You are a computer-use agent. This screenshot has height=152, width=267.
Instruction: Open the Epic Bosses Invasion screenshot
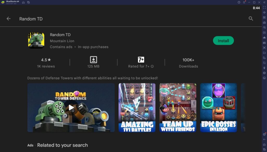pyautogui.click(x=219, y=107)
